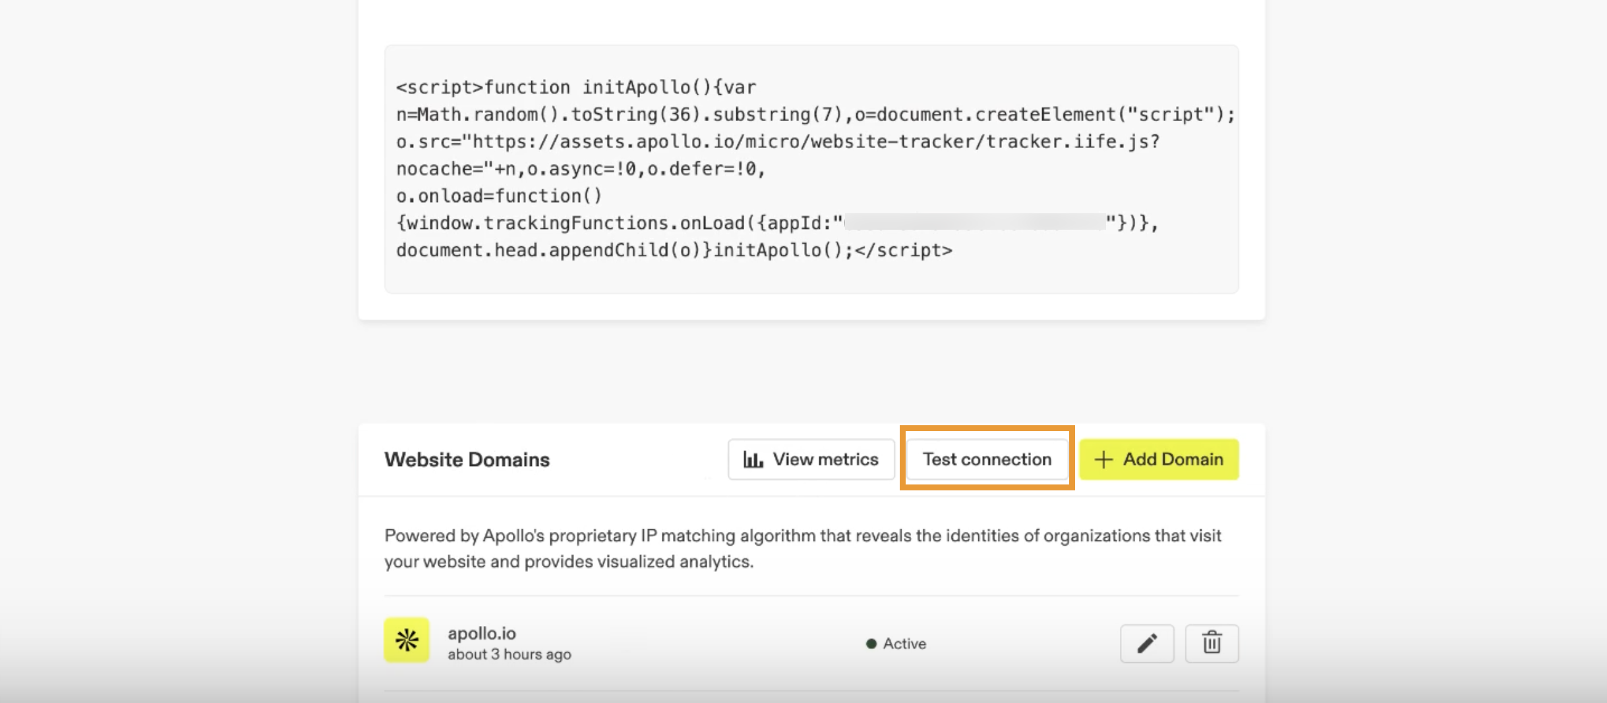Click the bar chart icon on View metrics

[x=752, y=459]
